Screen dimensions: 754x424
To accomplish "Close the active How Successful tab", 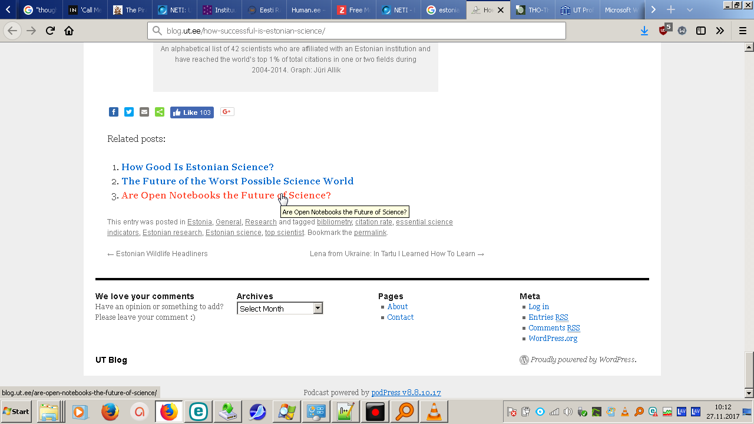I will coord(501,10).
